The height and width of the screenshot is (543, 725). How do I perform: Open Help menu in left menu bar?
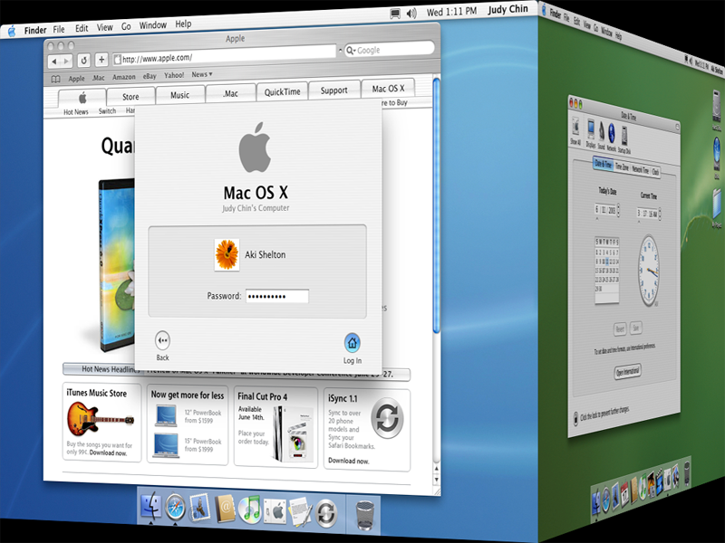click(x=183, y=24)
